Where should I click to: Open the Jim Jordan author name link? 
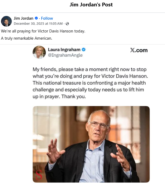[23, 18]
